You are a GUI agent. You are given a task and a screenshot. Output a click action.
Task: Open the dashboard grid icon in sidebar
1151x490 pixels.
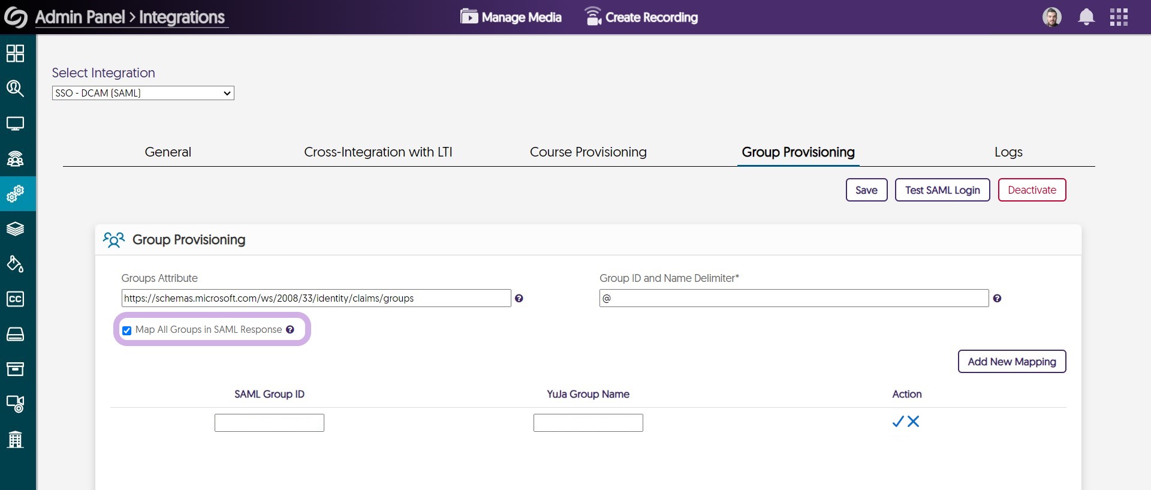click(x=15, y=53)
